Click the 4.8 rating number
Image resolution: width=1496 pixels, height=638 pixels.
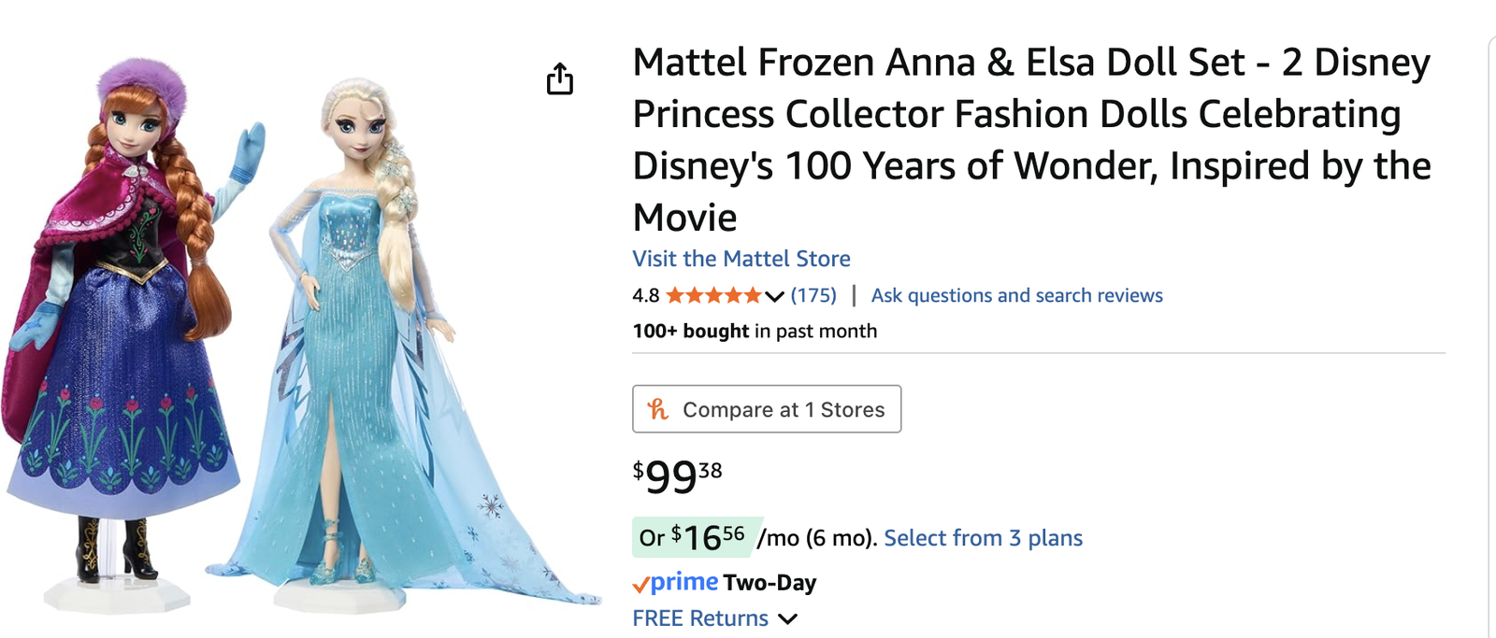click(645, 296)
